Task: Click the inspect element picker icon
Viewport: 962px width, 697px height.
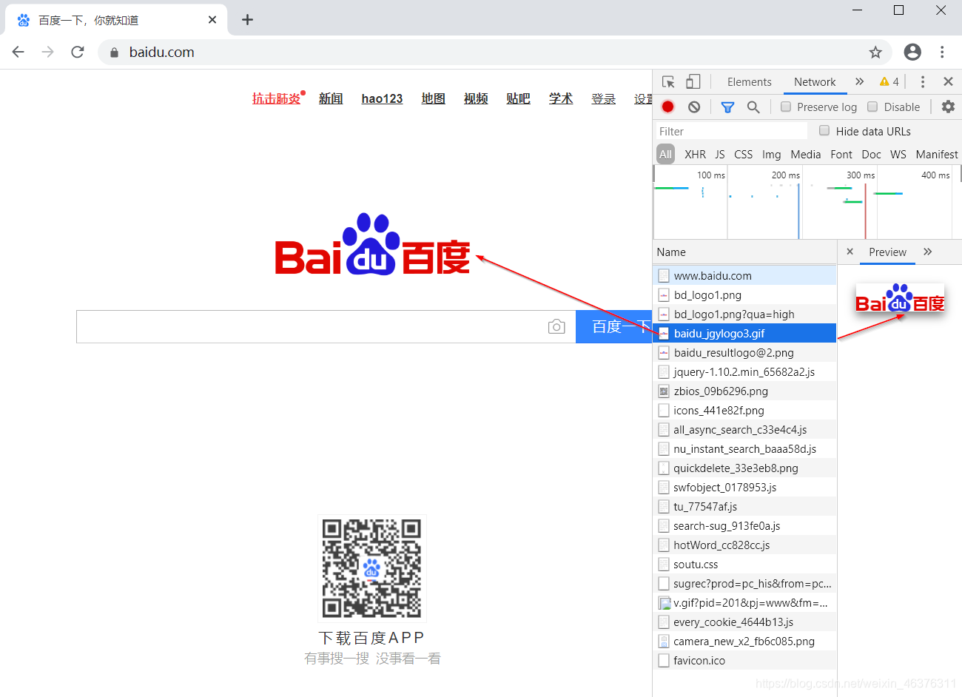Action: click(668, 82)
